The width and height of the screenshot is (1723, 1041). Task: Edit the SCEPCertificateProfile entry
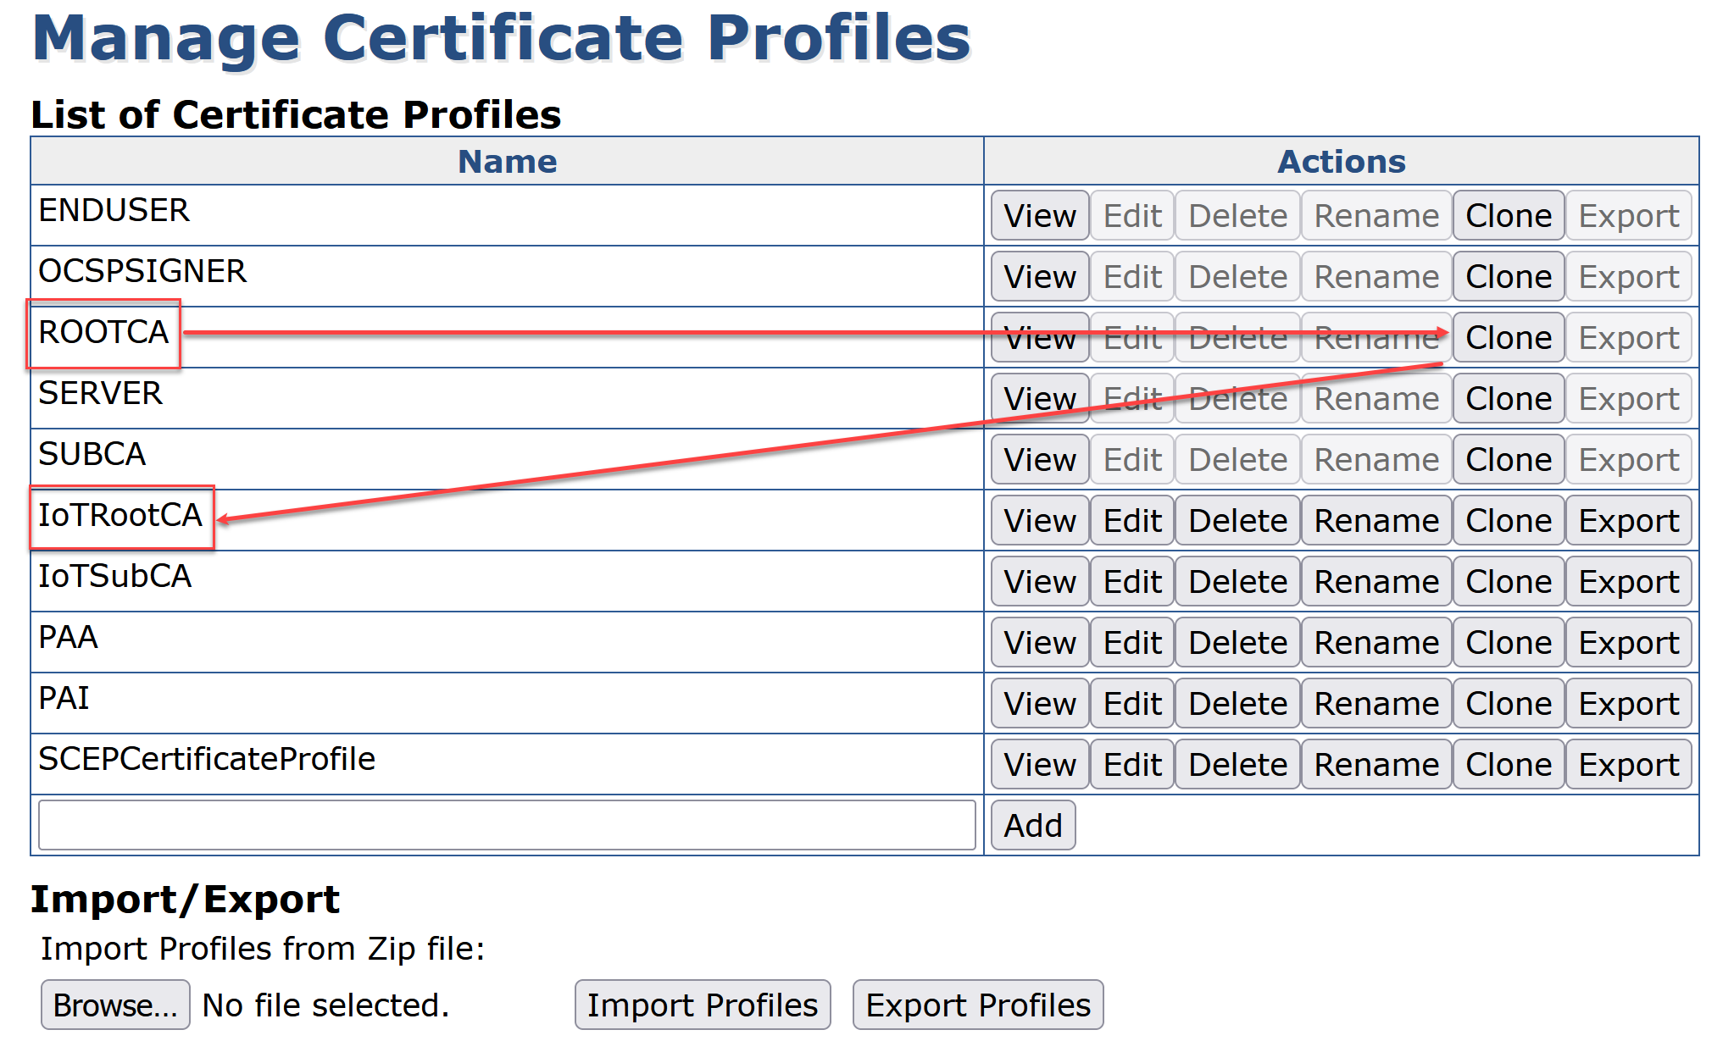point(1131,765)
